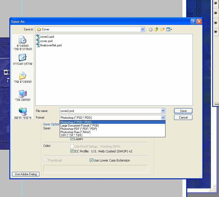
Task: Open the recent documents places shortcut
Action: tap(23, 43)
